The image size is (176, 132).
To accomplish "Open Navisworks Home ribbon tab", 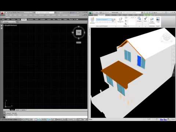I will tap(95, 15).
